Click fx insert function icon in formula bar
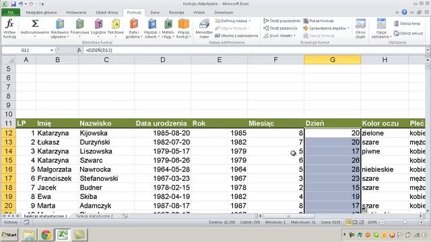Image resolution: width=431 pixels, height=242 pixels. coord(79,50)
